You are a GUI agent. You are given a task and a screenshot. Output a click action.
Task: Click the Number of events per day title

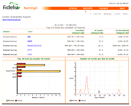[97, 59]
